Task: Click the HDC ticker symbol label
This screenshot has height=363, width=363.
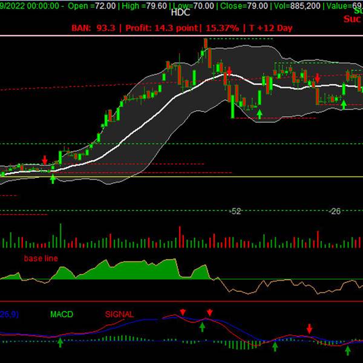Action: 180,13
